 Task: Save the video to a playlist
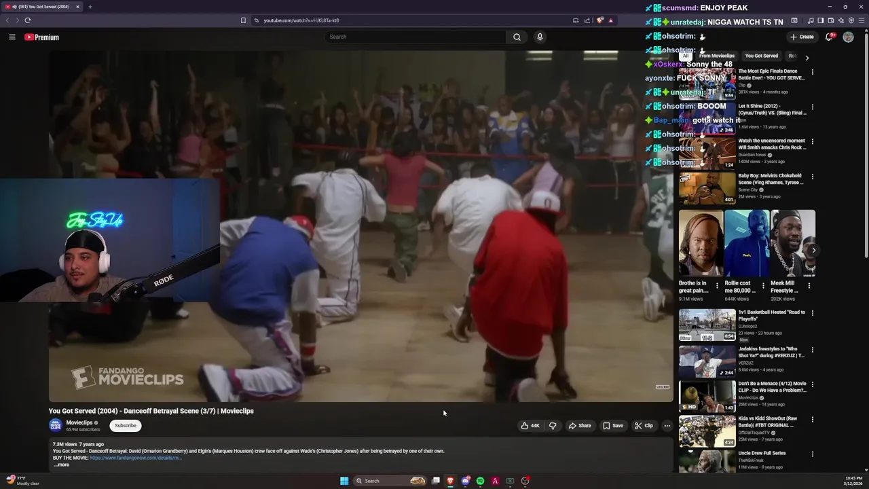613,426
